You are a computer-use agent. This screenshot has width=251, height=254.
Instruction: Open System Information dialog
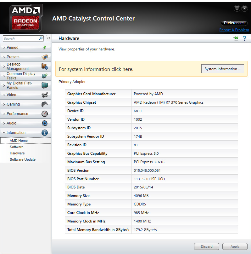223,69
